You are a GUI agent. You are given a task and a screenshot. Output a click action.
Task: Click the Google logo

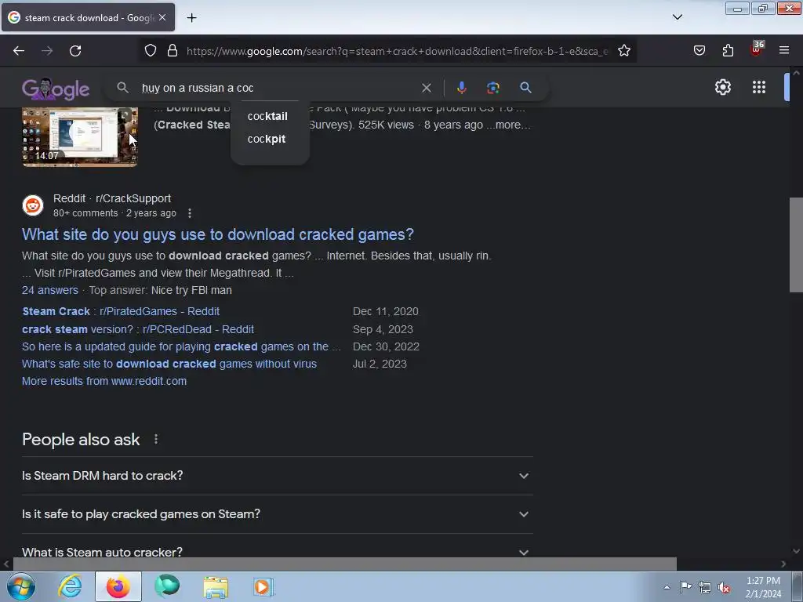click(56, 89)
